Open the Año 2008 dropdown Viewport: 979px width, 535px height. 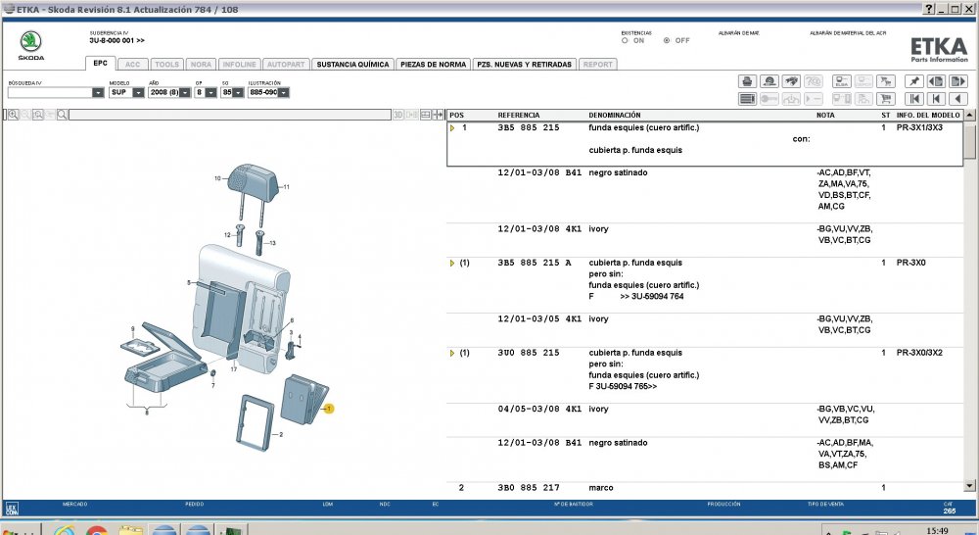coord(185,92)
